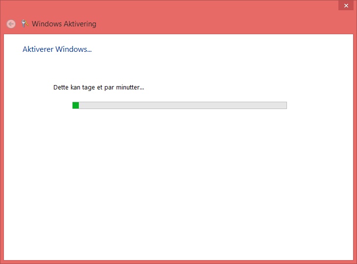The image size is (357, 264).
Task: Click 'Dette kan tage et par minutter...' text
Action: pyautogui.click(x=98, y=88)
